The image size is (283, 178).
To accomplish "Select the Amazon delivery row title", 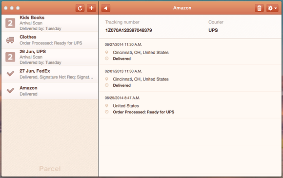I will click(x=28, y=88).
